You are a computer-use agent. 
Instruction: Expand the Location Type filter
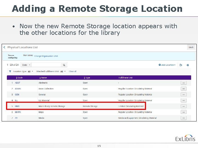(x=23, y=72)
